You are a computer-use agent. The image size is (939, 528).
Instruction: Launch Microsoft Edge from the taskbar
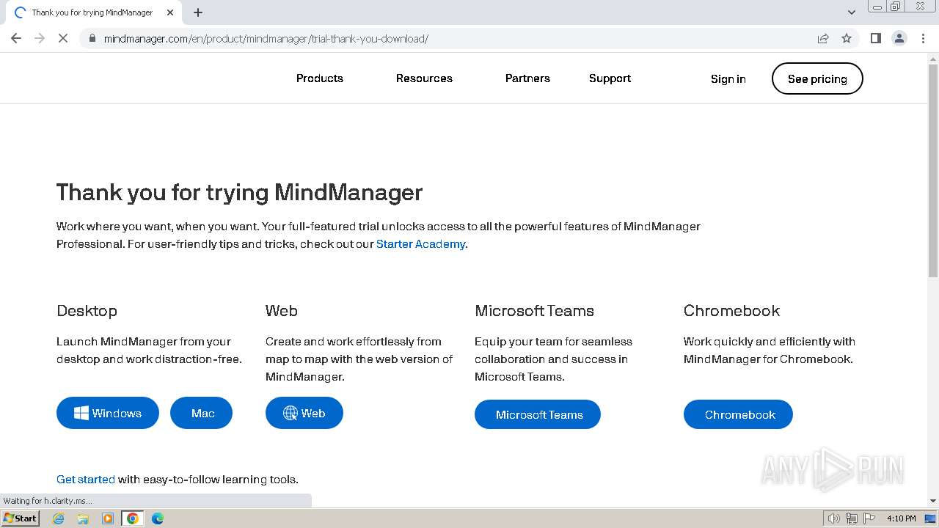(158, 518)
